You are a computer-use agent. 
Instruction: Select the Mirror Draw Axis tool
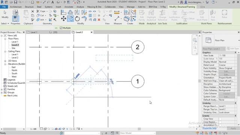click(84, 12)
